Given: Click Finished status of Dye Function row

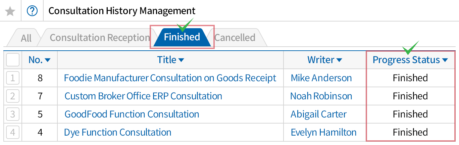Looking at the screenshot, I should (x=410, y=132).
